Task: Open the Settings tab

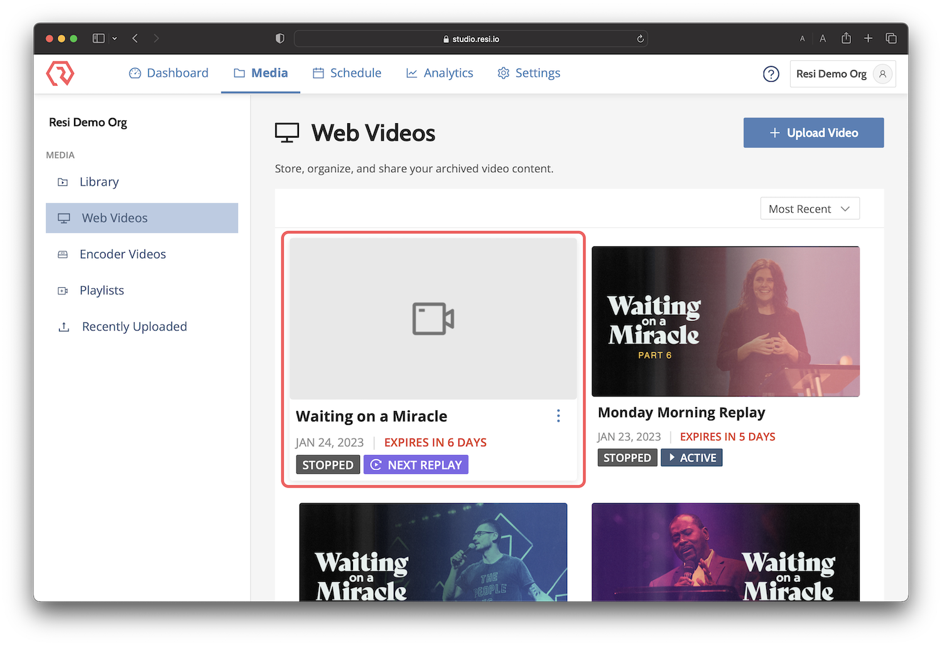Action: click(x=529, y=73)
